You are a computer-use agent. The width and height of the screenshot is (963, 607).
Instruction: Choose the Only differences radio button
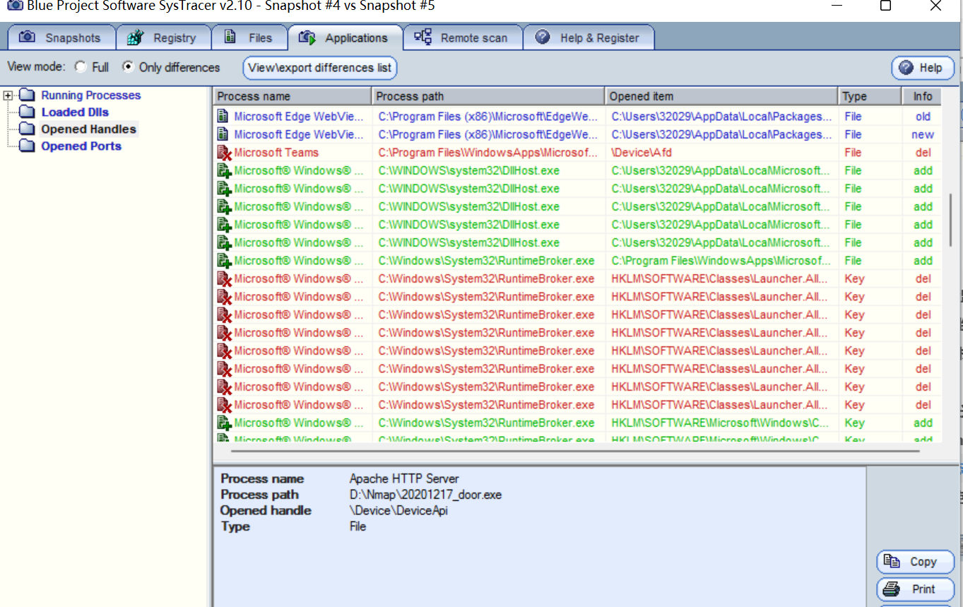[128, 67]
